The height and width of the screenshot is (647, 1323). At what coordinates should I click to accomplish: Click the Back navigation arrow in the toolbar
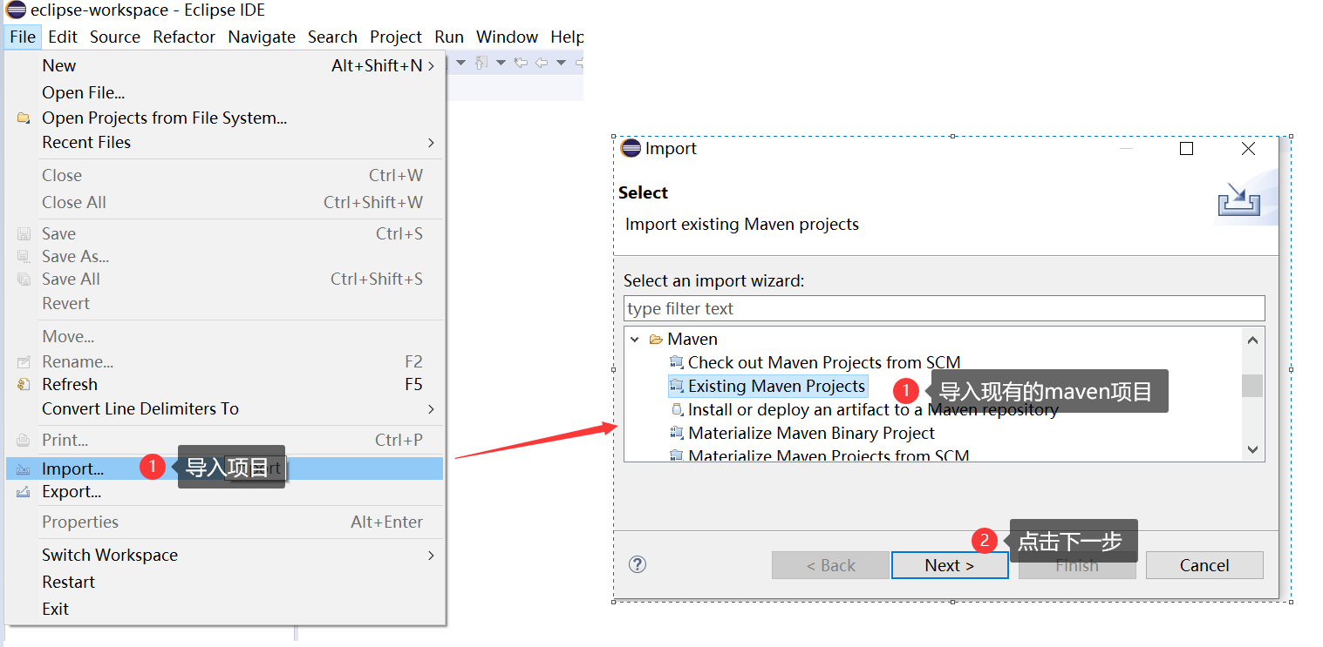point(541,63)
